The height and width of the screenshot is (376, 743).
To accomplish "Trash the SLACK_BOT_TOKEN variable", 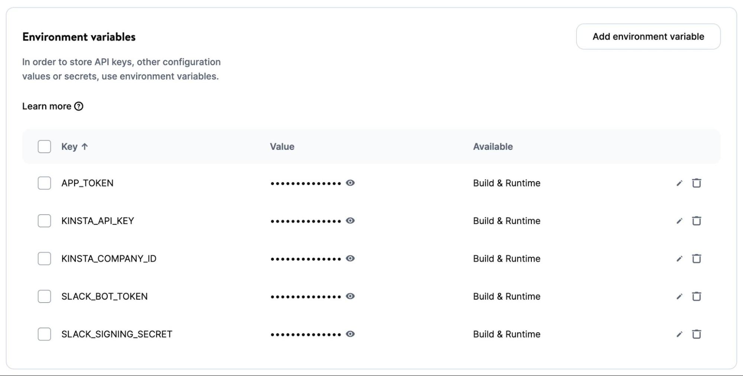I will coord(696,297).
